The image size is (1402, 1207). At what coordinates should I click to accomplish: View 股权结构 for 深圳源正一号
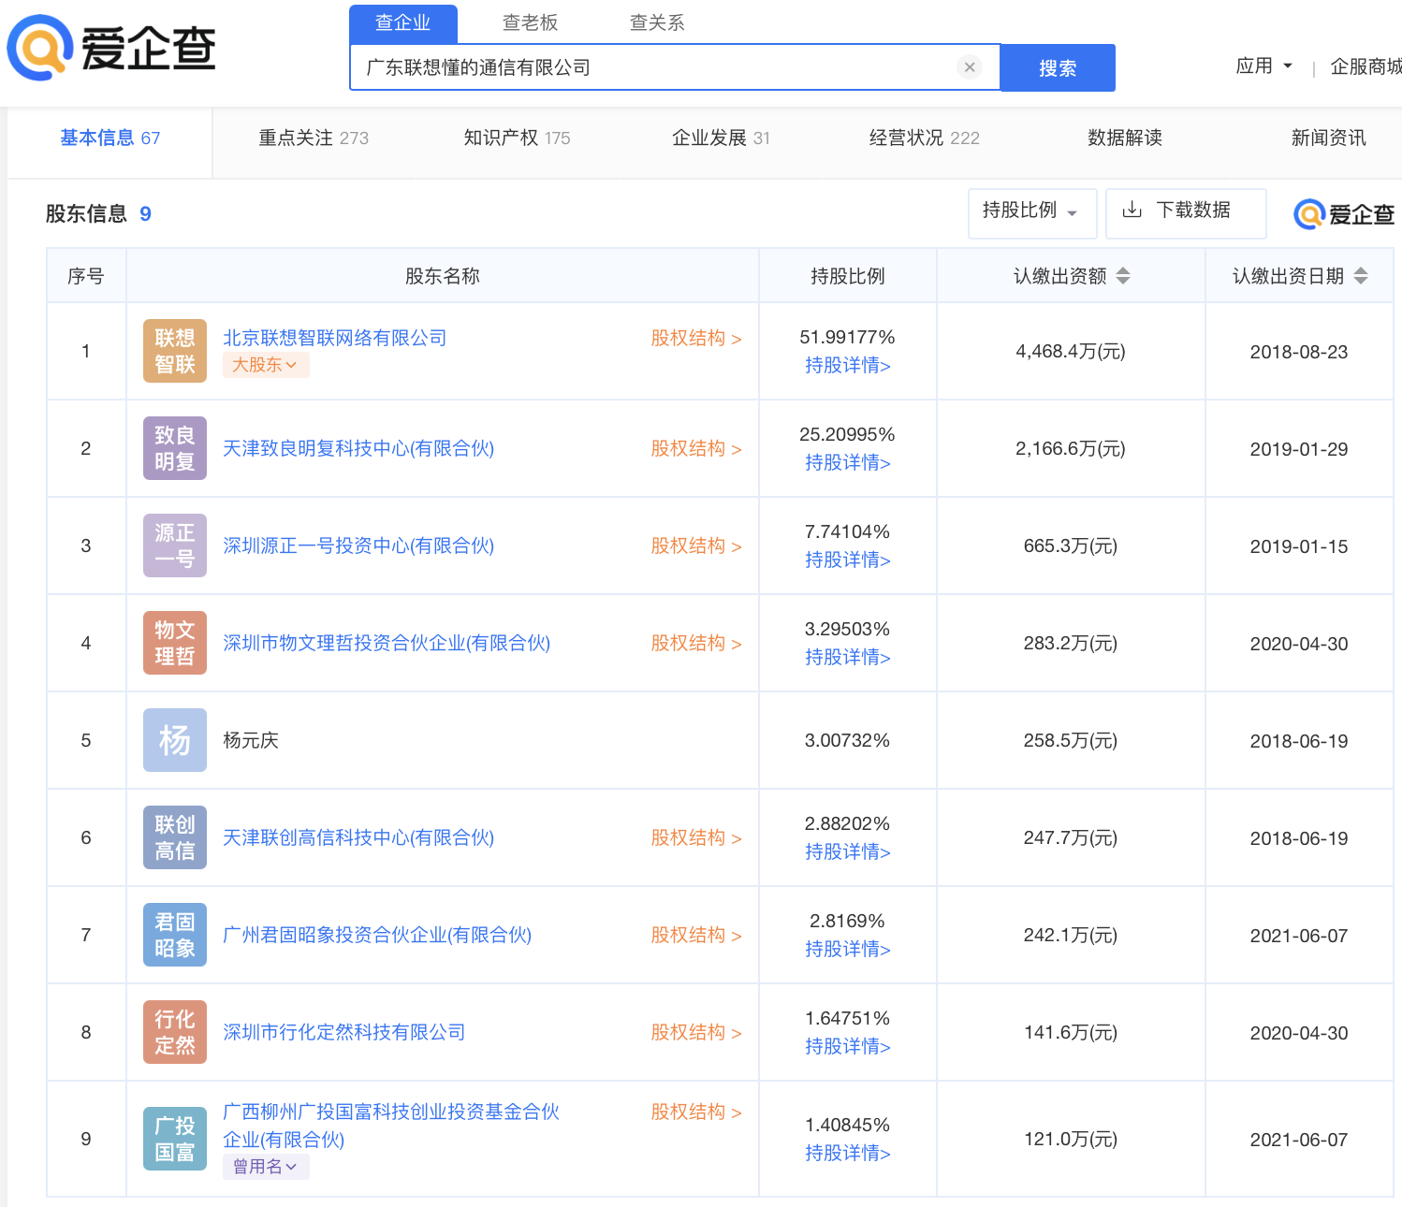[696, 545]
